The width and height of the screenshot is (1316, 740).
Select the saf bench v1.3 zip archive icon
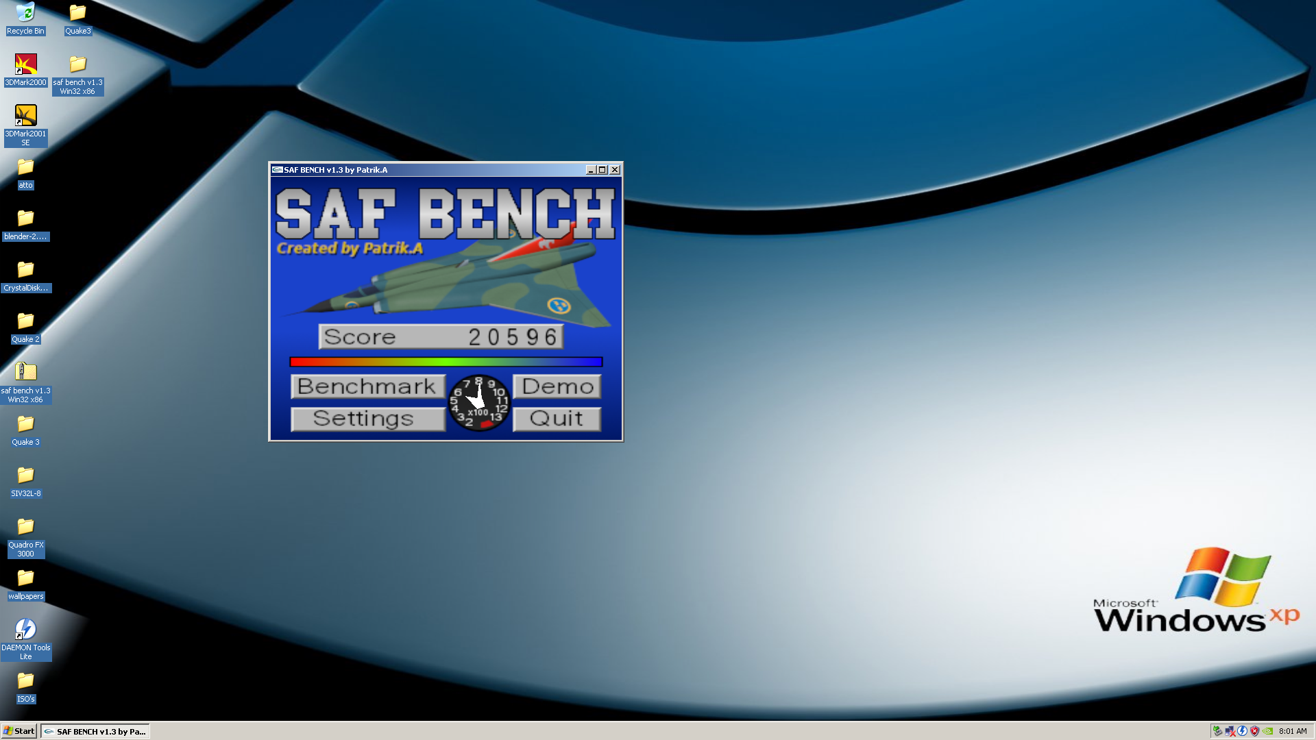click(x=25, y=372)
